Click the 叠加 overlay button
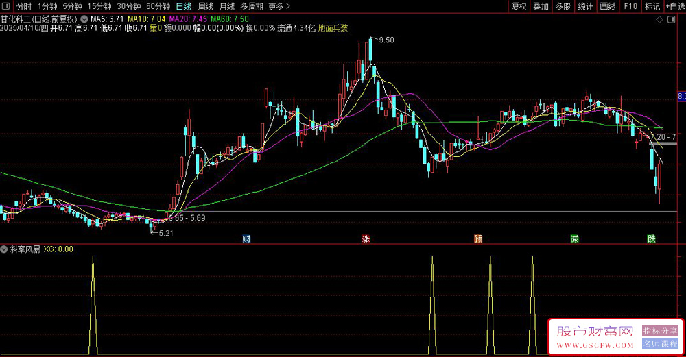Image resolution: width=686 pixels, height=357 pixels. (x=541, y=7)
